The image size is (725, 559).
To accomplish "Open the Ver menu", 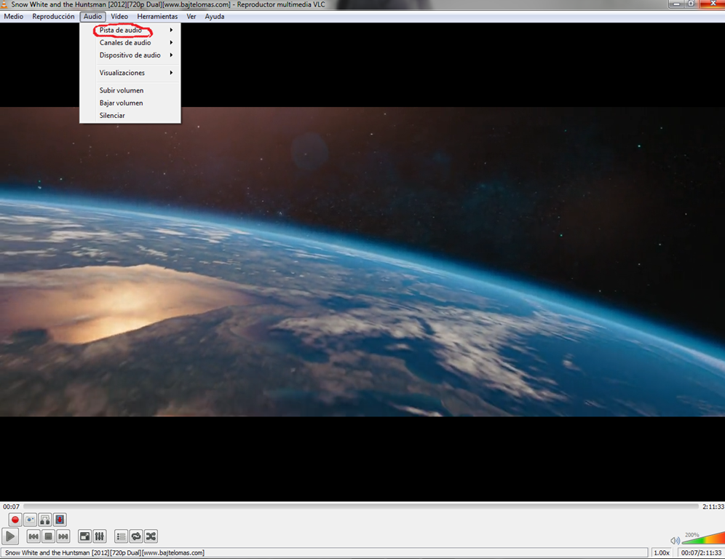I will pyautogui.click(x=191, y=17).
